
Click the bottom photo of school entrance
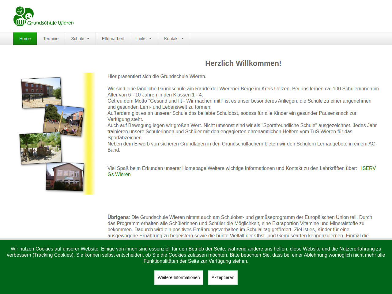[x=65, y=177]
